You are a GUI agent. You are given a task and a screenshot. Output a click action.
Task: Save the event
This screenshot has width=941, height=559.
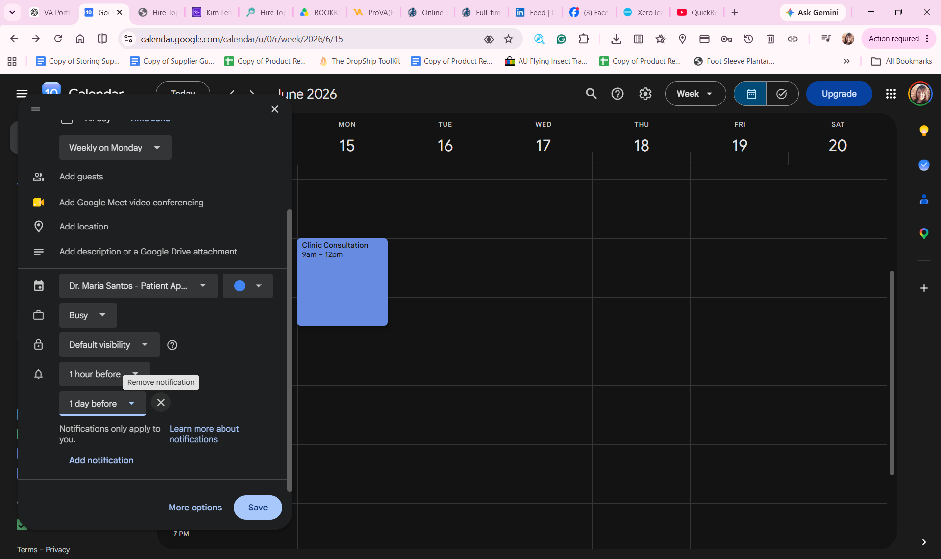click(x=258, y=508)
